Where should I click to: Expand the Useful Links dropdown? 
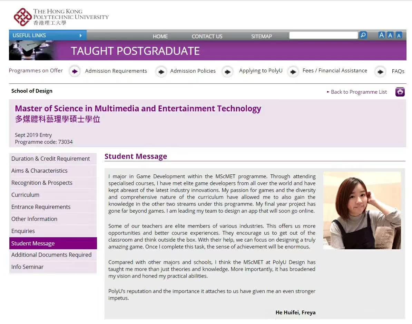point(48,35)
